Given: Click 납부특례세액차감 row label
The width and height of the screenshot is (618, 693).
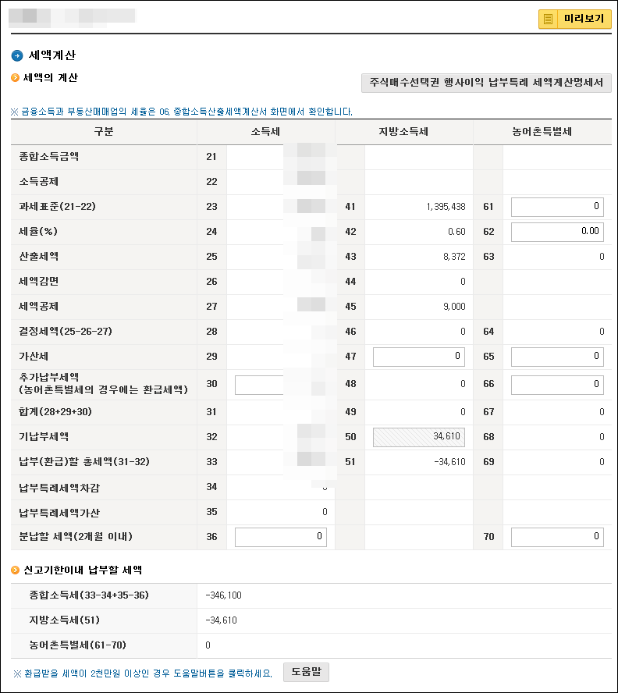Looking at the screenshot, I should pos(59,489).
